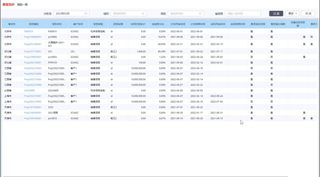The height and width of the screenshot is (177, 320).
Task: Open project link Proj2109100001
Action: point(33,118)
